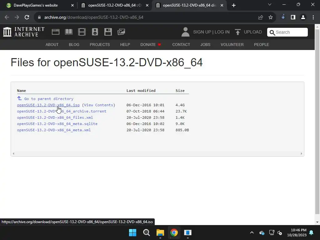Open the _files.xml file link
Image resolution: width=320 pixels, height=240 pixels.
(55, 117)
